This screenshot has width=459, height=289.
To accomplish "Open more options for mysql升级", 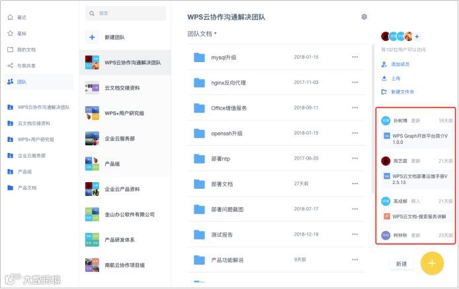I will (355, 57).
